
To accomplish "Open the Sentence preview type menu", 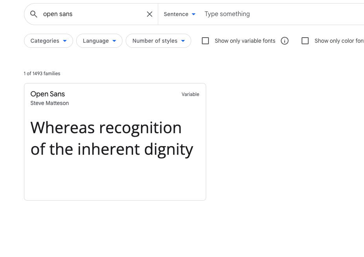I will [x=180, y=14].
